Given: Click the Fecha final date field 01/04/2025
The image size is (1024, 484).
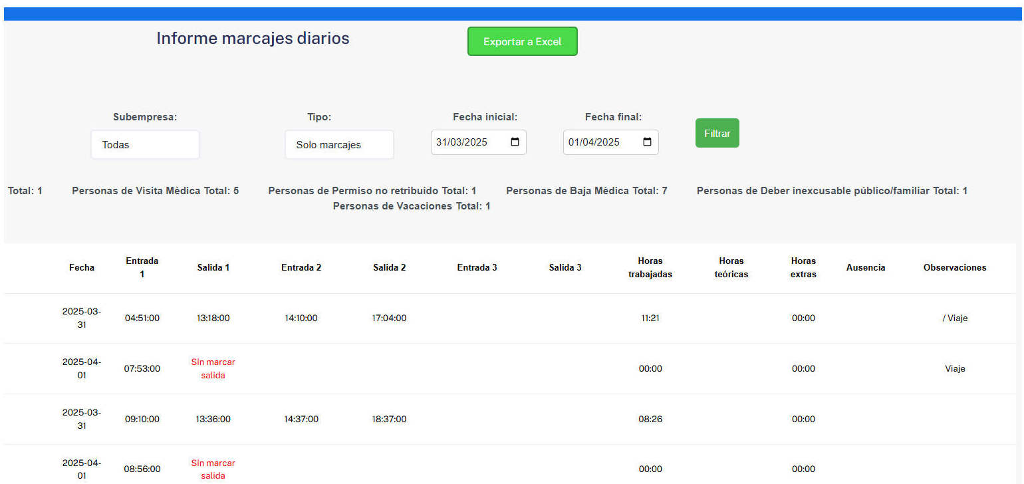Looking at the screenshot, I should 610,142.
